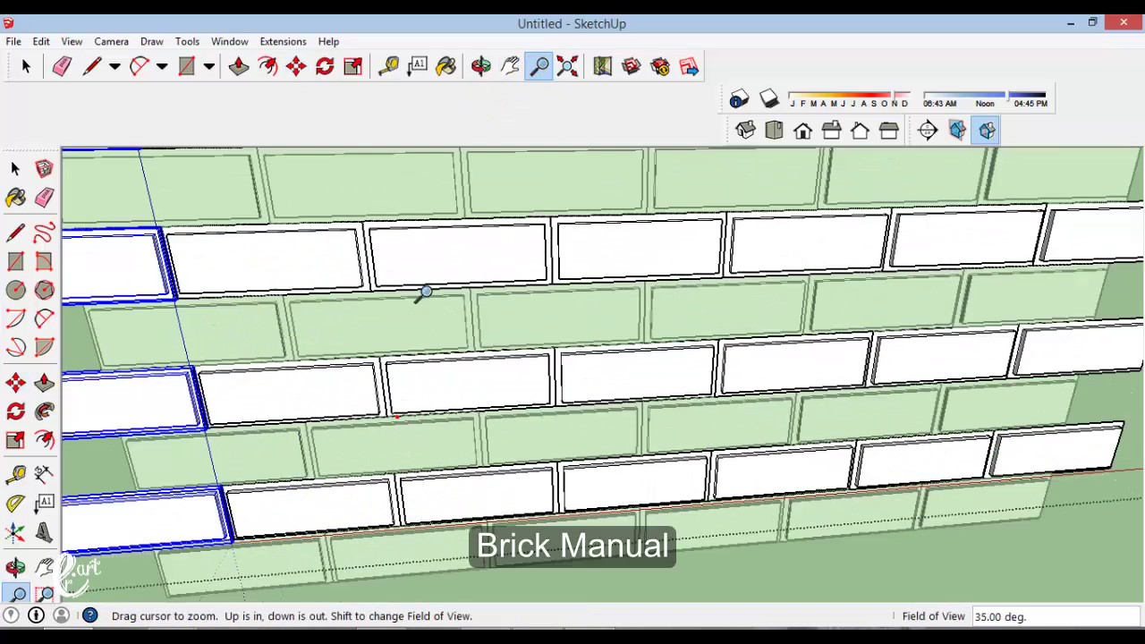The image size is (1145, 644).
Task: Open the File menu
Action: [13, 41]
